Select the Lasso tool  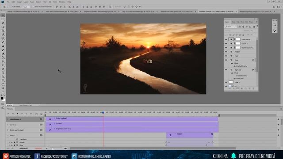click(3, 23)
